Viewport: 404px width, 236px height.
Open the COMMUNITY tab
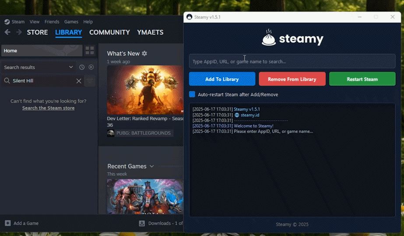coord(109,32)
